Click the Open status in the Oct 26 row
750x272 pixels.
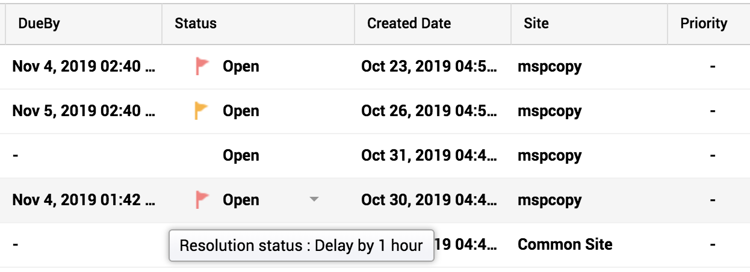(241, 111)
